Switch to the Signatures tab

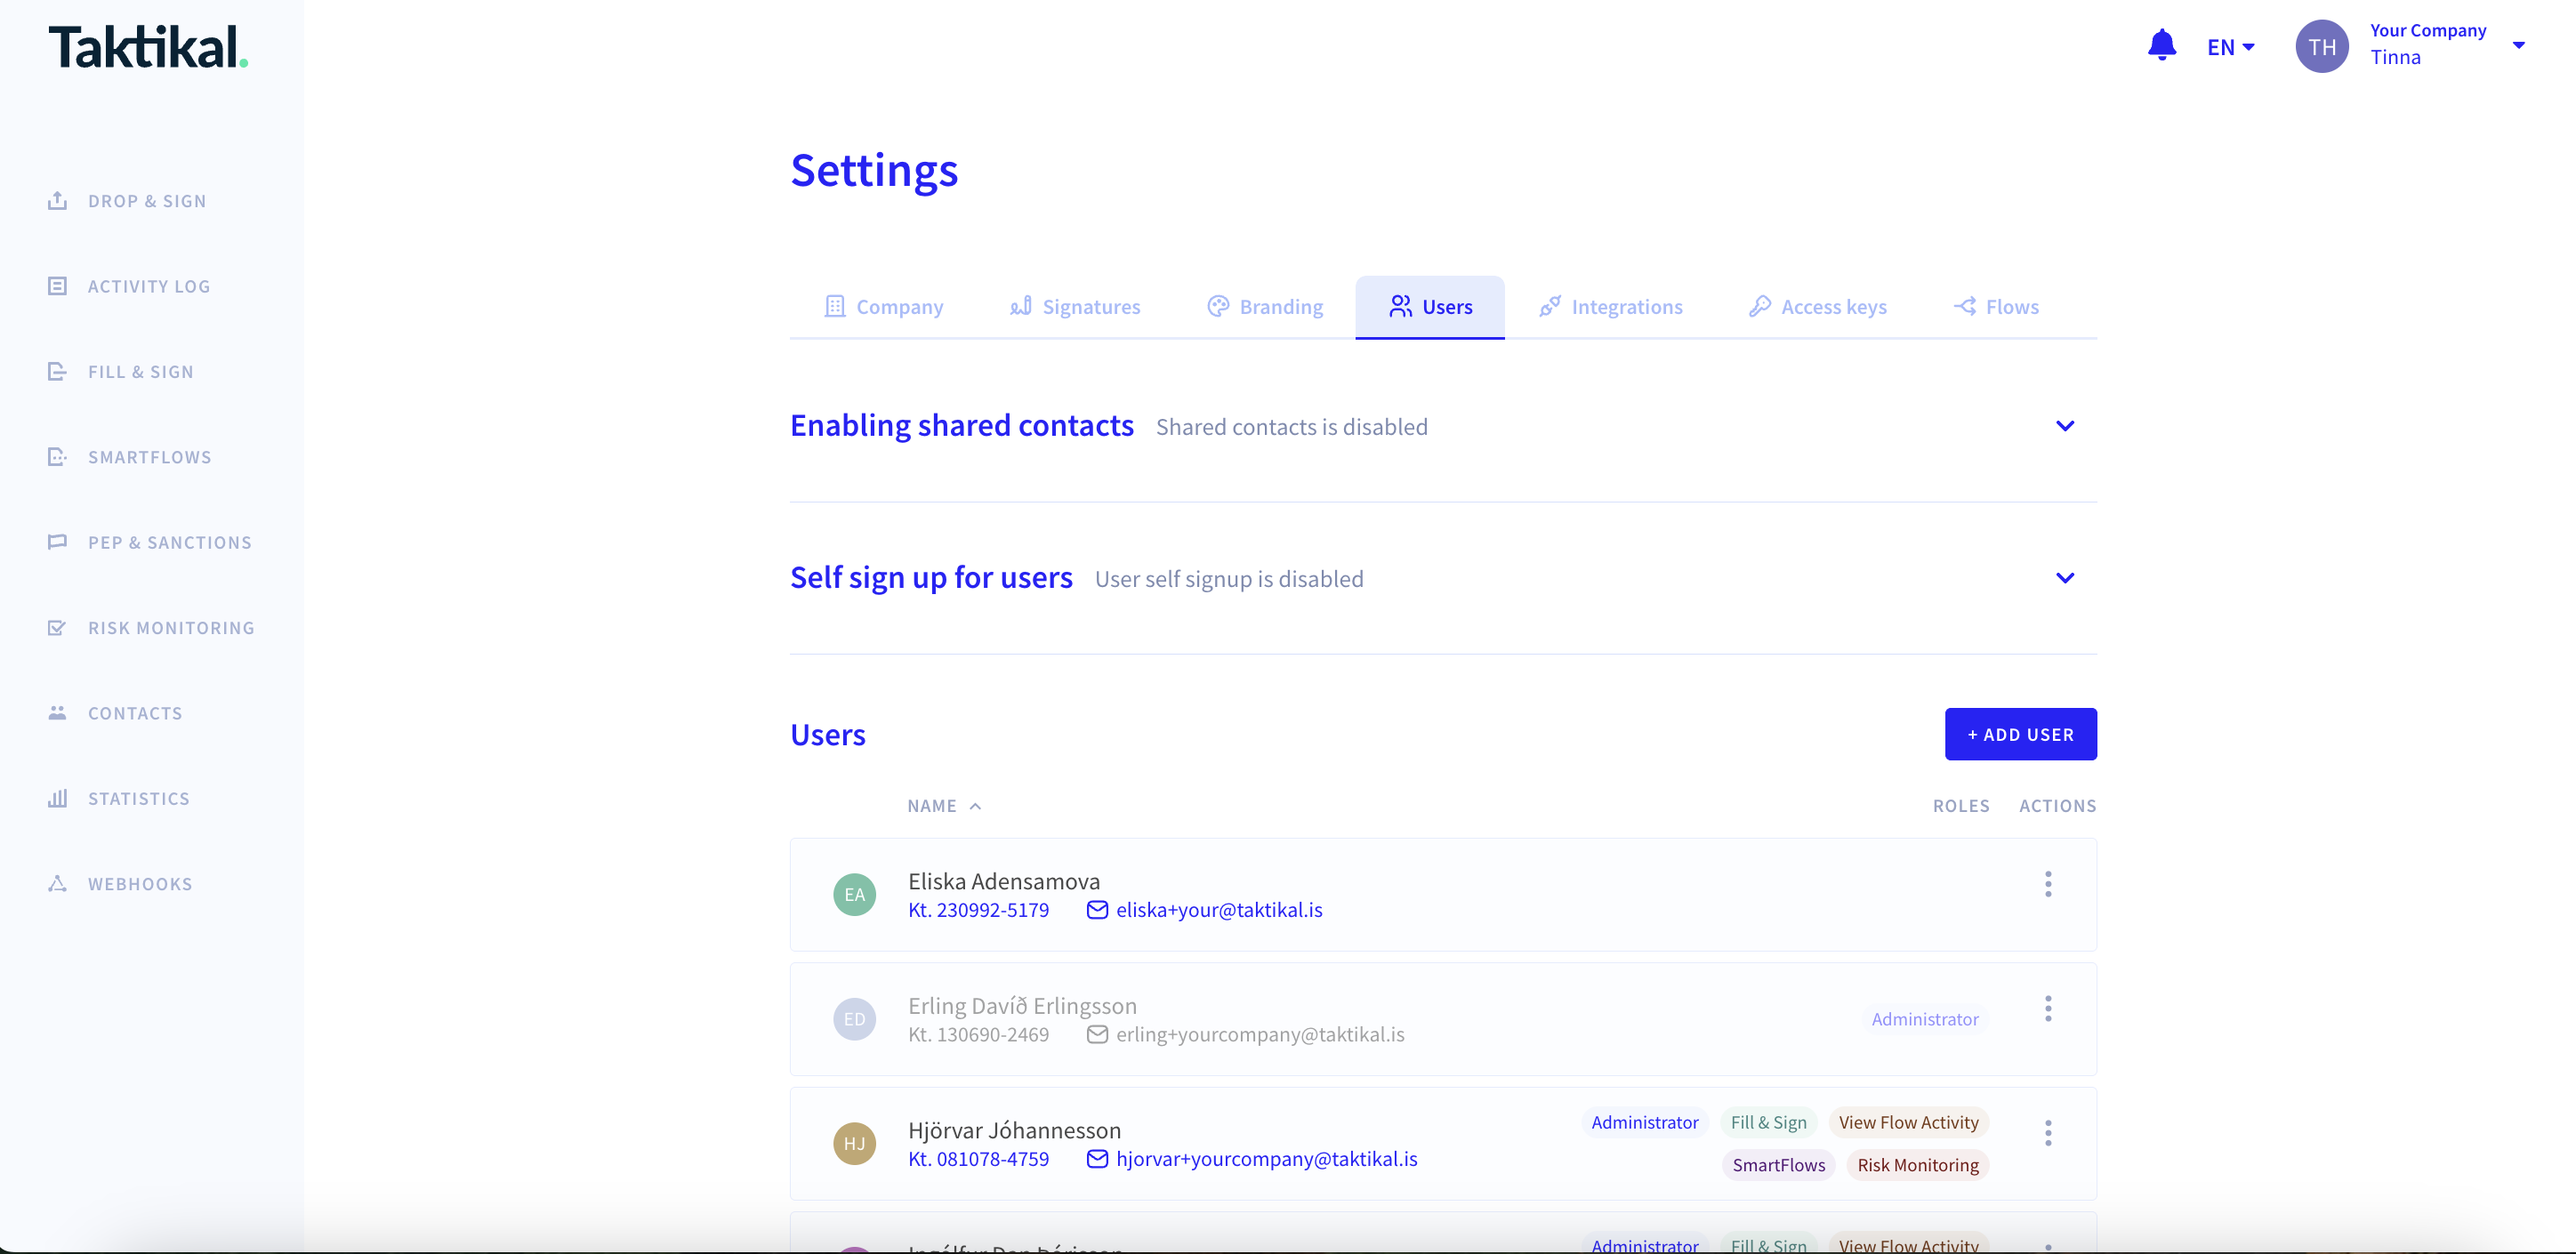point(1075,307)
